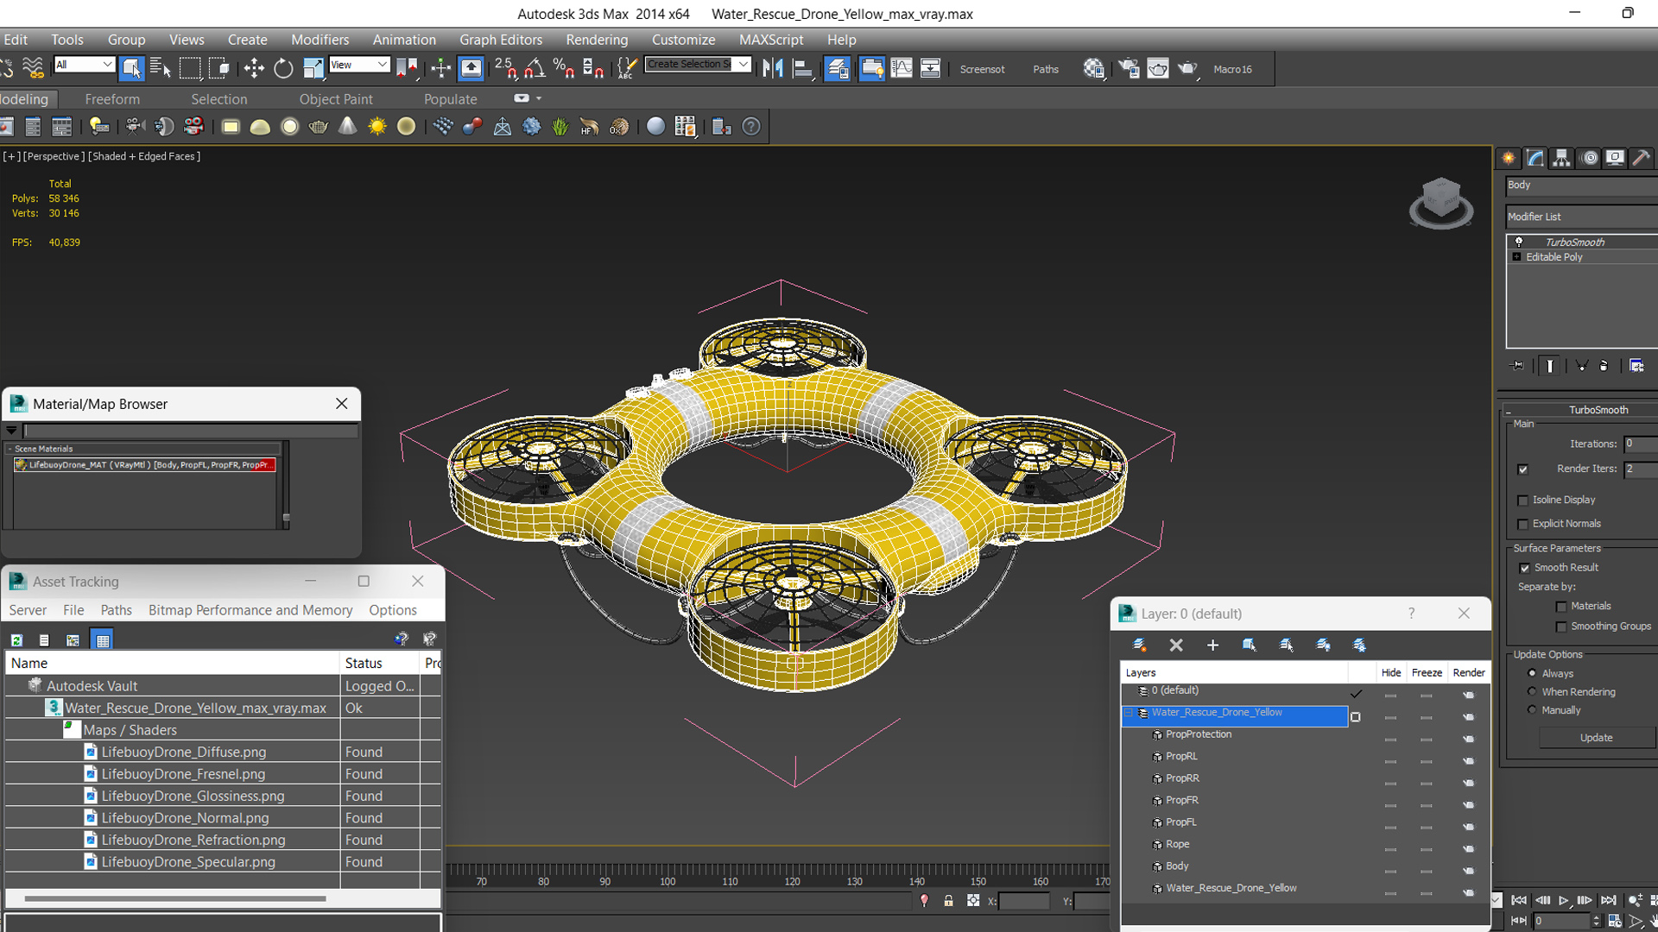Open the Render Setup teapot icon
Image resolution: width=1658 pixels, height=932 pixels.
coord(1129,68)
